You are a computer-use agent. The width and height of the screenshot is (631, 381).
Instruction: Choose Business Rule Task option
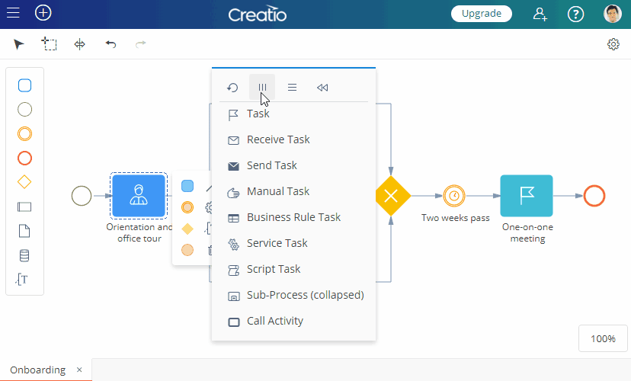pos(293,217)
